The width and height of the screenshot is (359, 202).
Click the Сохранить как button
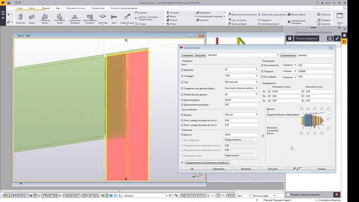coord(288,56)
